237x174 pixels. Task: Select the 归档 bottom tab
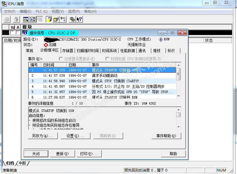(10, 163)
